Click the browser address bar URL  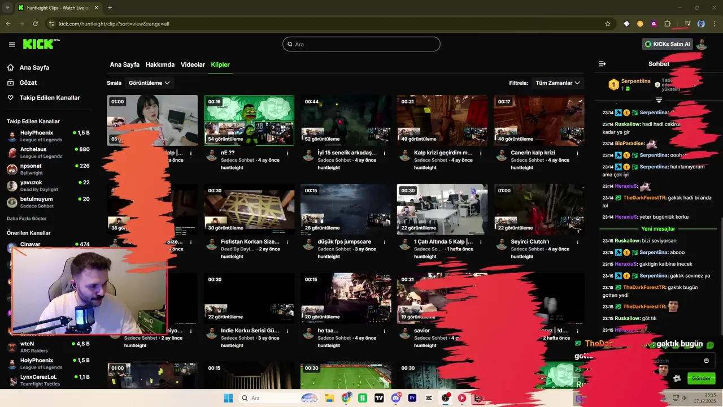pyautogui.click(x=114, y=24)
